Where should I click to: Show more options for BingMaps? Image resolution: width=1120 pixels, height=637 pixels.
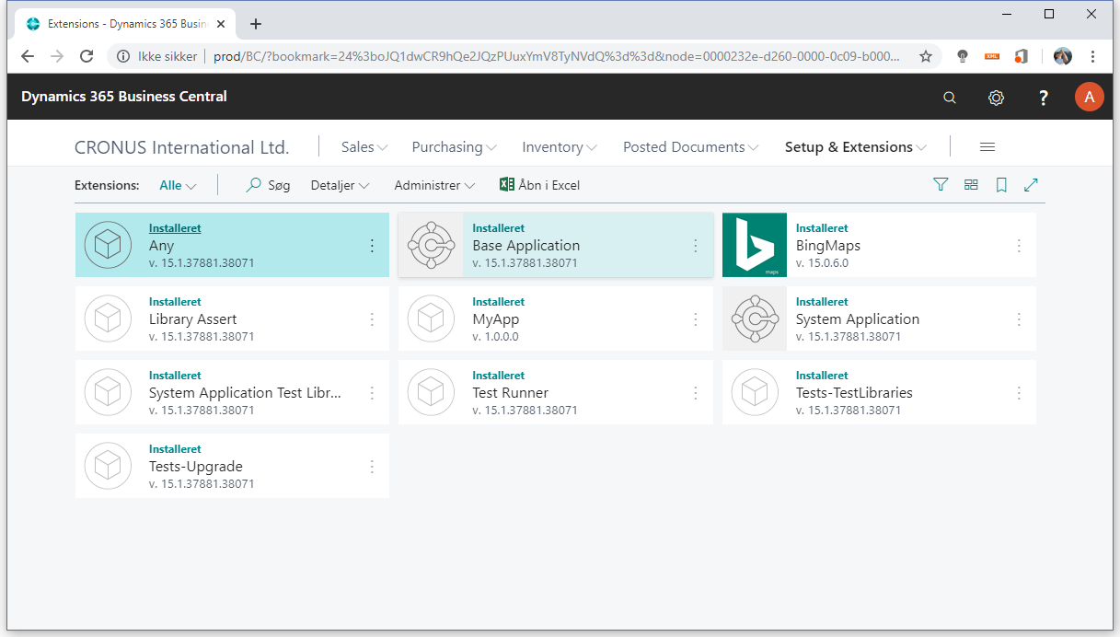coord(1019,246)
